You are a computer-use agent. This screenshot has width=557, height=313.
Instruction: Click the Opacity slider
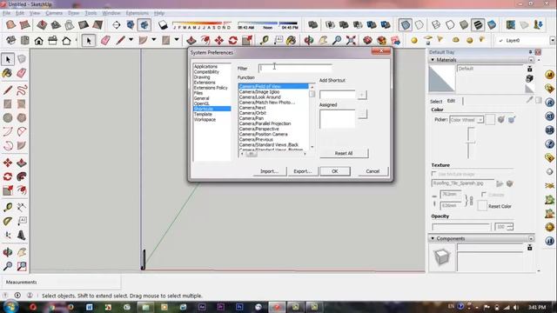461,226
